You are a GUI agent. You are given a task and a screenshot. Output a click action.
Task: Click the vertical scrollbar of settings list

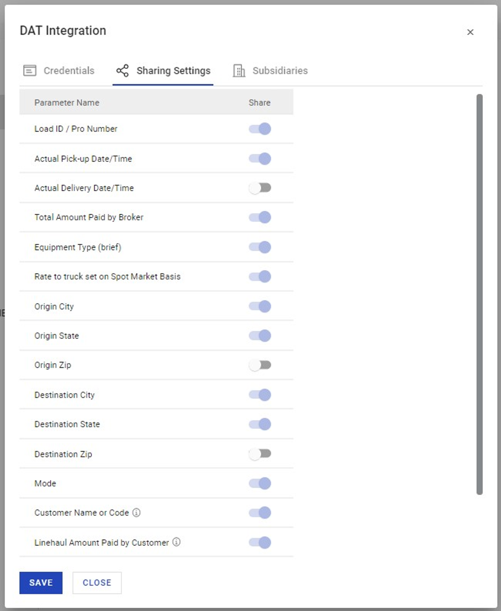tap(479, 294)
